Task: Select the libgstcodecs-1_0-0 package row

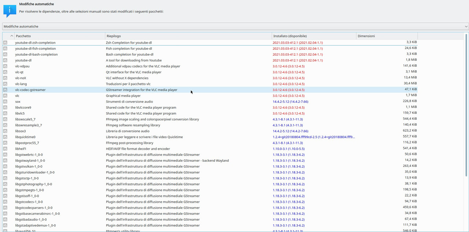Action: (210, 202)
